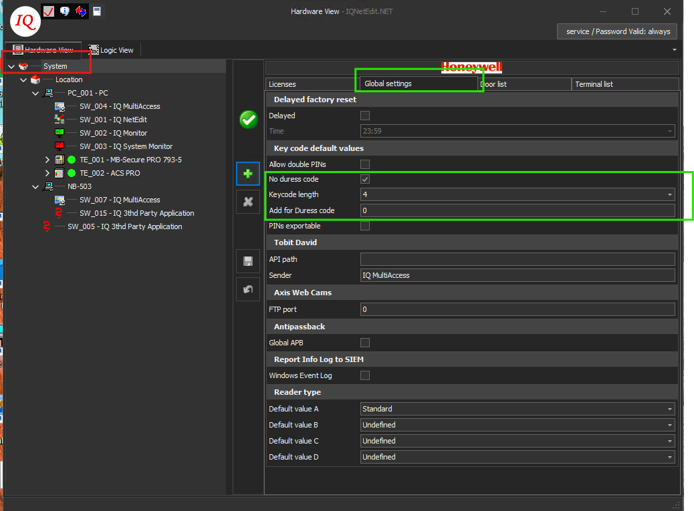Screen dimensions: 694x511
Task: Select SW_005 - IQ 3thd Party Application
Action: point(125,226)
